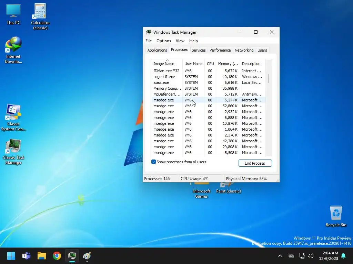This screenshot has height=264, width=353.
Task: Click Task Manager taskbar button
Action: click(72, 256)
